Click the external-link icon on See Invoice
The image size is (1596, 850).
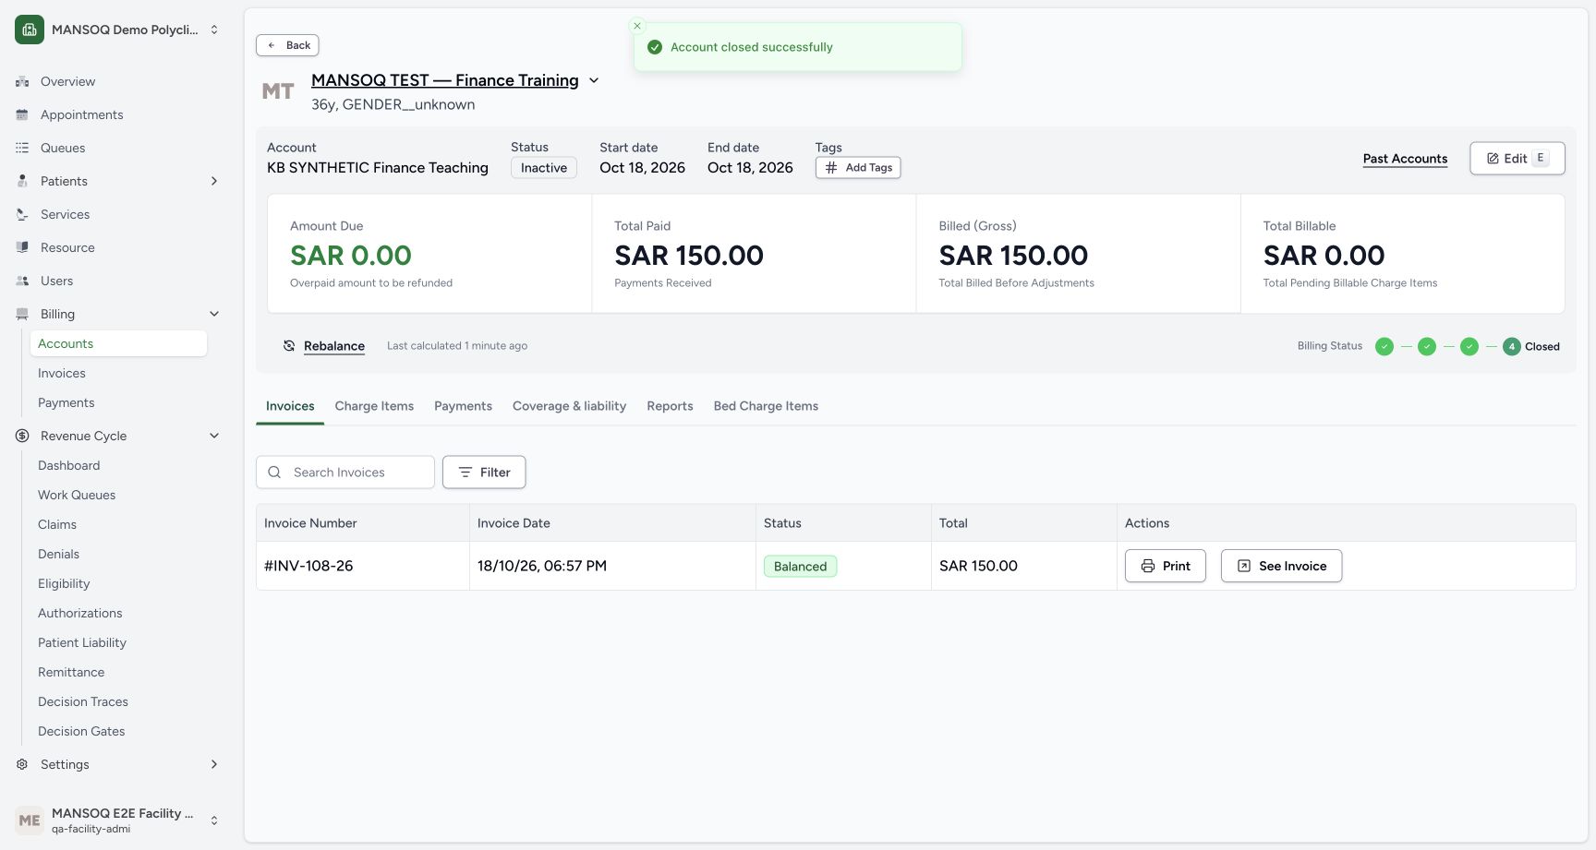coord(1244,567)
